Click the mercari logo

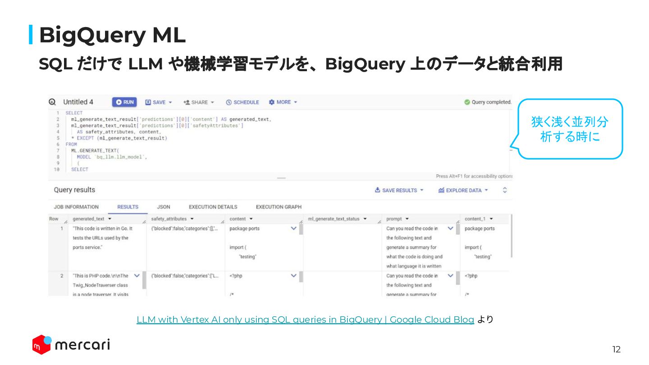(x=71, y=345)
